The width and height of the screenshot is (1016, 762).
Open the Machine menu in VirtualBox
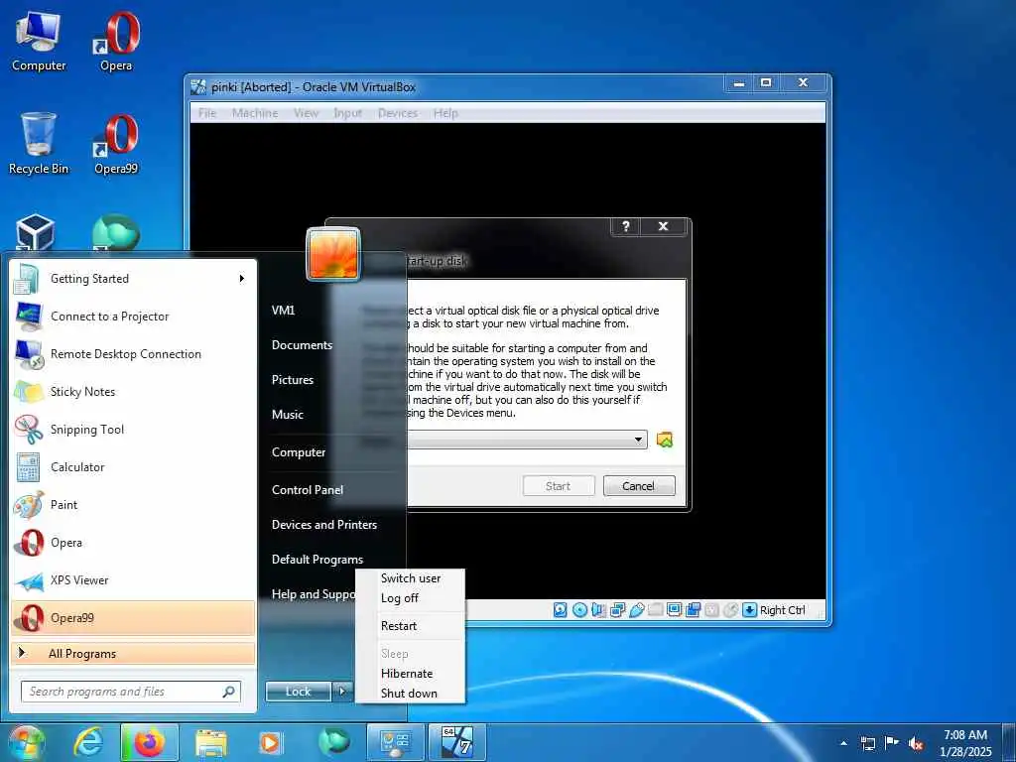(x=255, y=113)
